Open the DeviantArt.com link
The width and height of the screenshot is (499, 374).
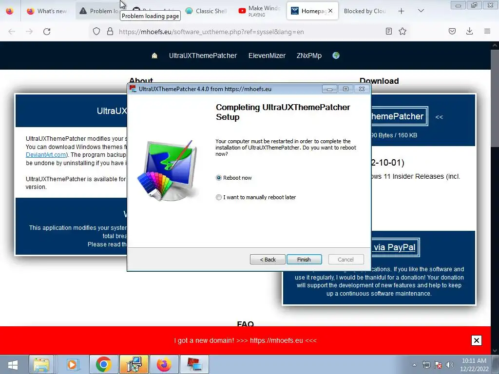coord(46,155)
